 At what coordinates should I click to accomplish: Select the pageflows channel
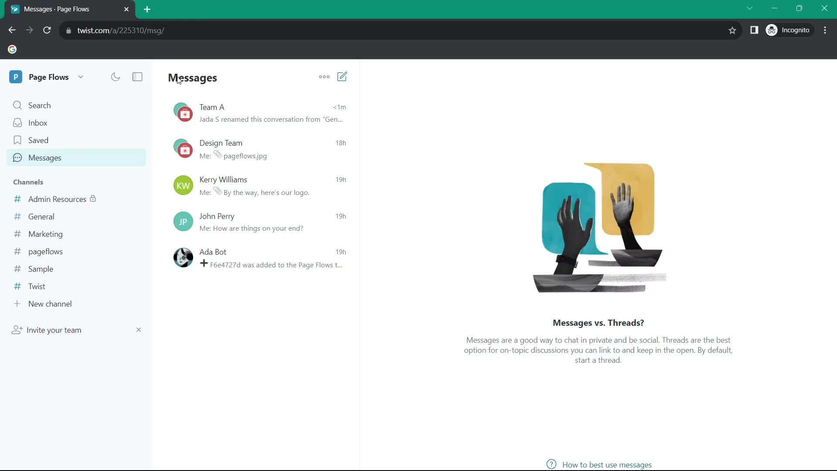coord(45,251)
